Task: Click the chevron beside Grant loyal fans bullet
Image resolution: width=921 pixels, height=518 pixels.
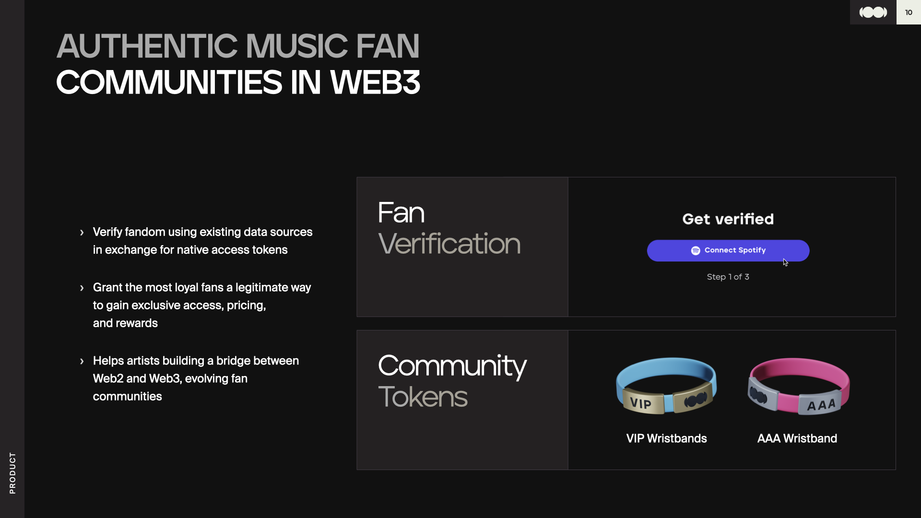Action: click(x=82, y=288)
